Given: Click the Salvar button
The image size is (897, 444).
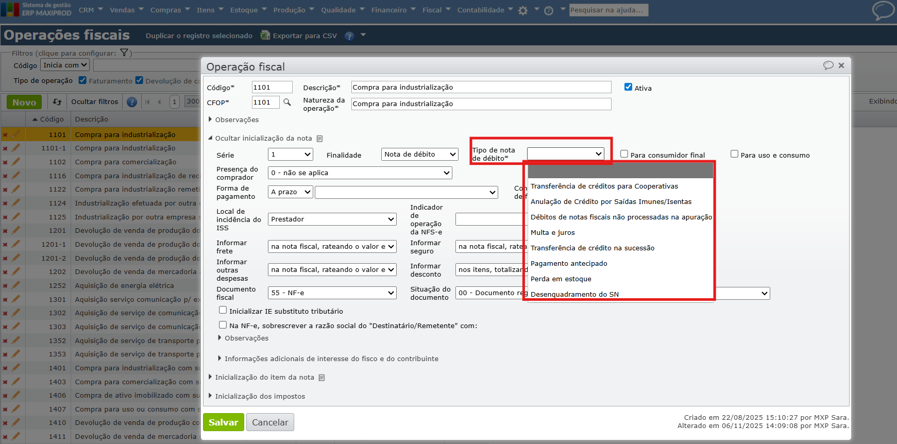Looking at the screenshot, I should coord(223,422).
